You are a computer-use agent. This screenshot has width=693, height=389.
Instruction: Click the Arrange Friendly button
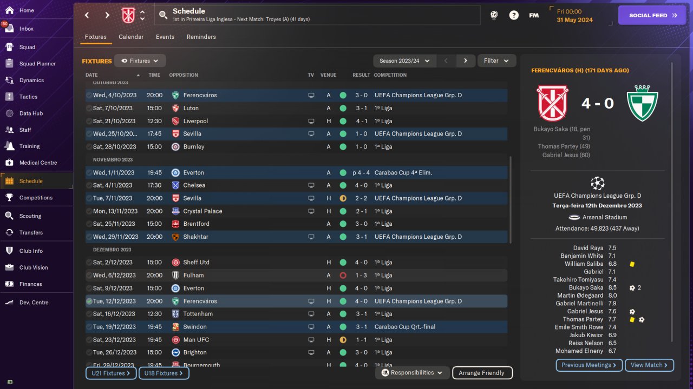pyautogui.click(x=482, y=373)
